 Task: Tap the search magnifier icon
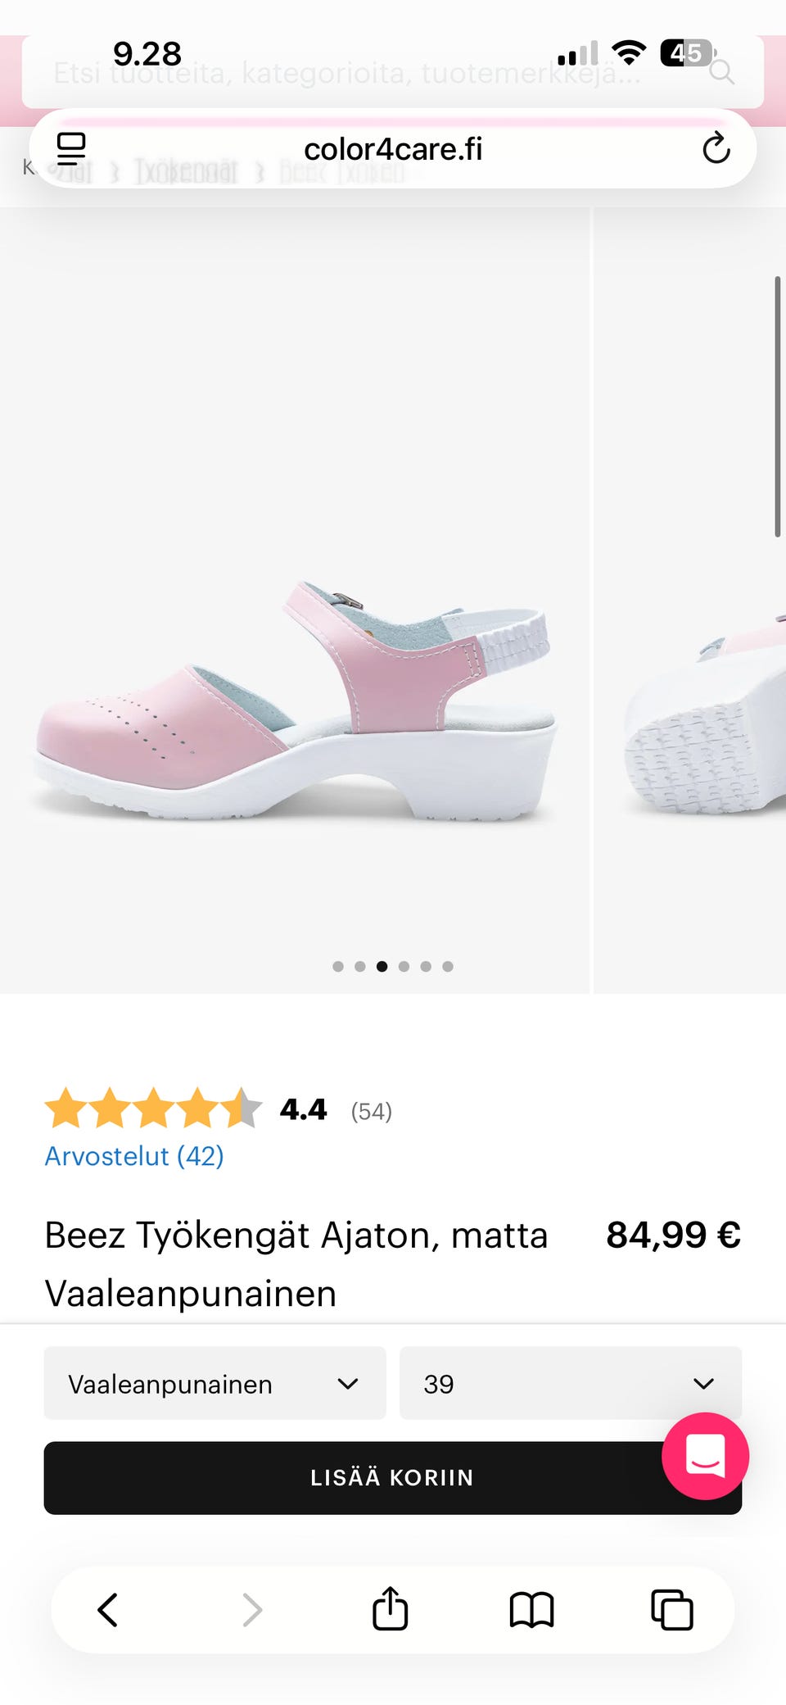(x=721, y=72)
